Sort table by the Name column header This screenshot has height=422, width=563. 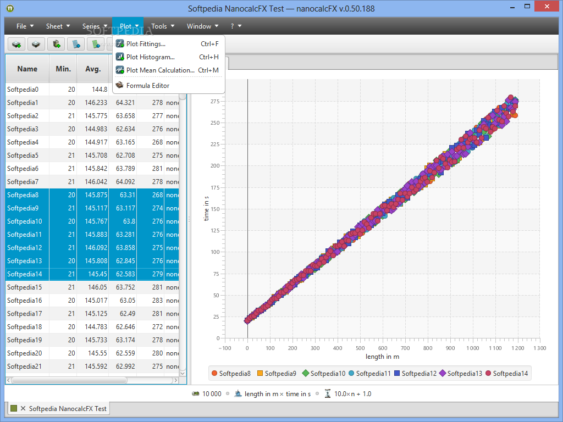coord(27,69)
